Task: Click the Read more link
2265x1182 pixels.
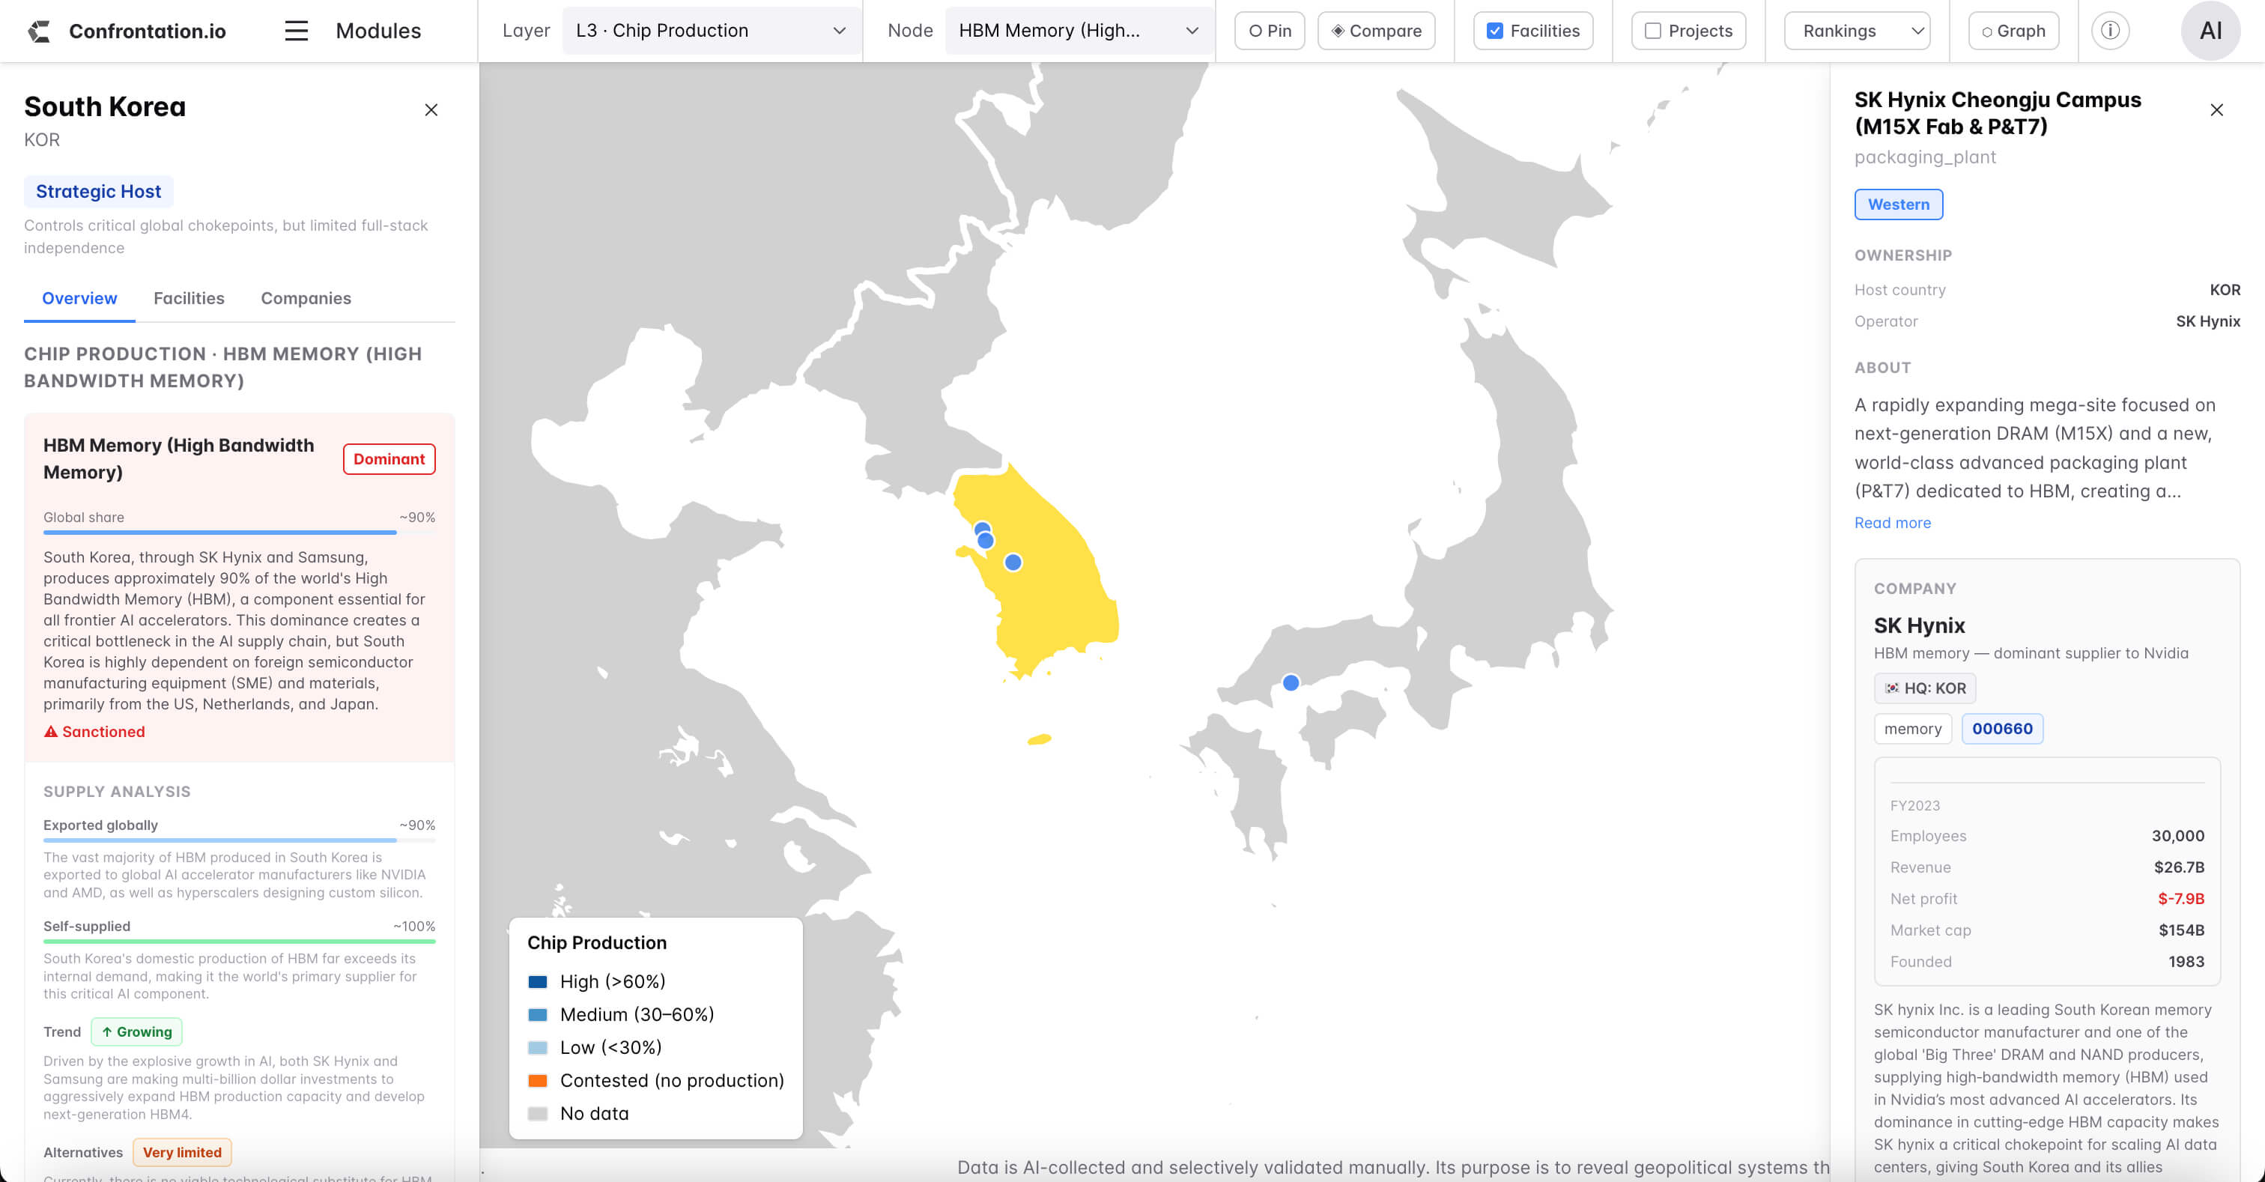Action: pos(1892,522)
